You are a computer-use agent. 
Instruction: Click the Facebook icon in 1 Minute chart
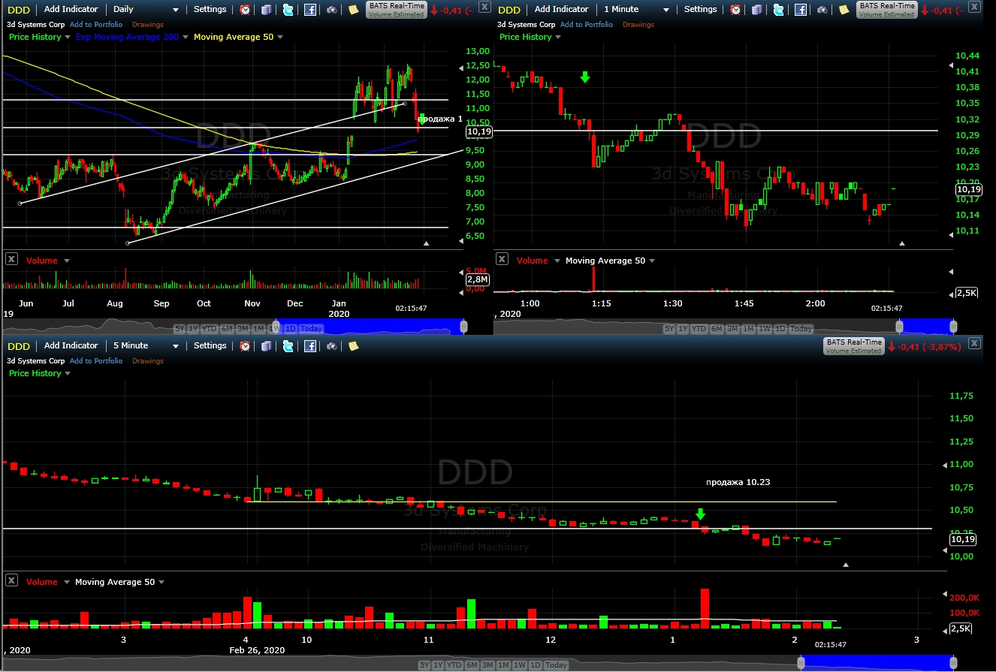point(801,10)
